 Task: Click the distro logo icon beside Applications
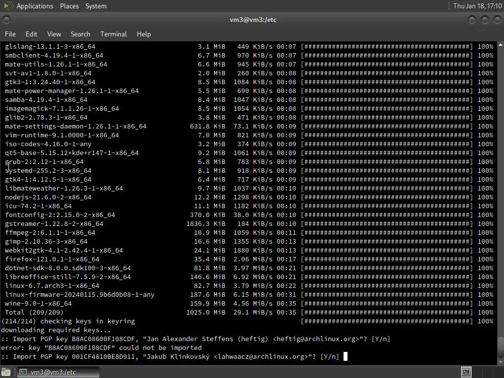click(x=8, y=6)
